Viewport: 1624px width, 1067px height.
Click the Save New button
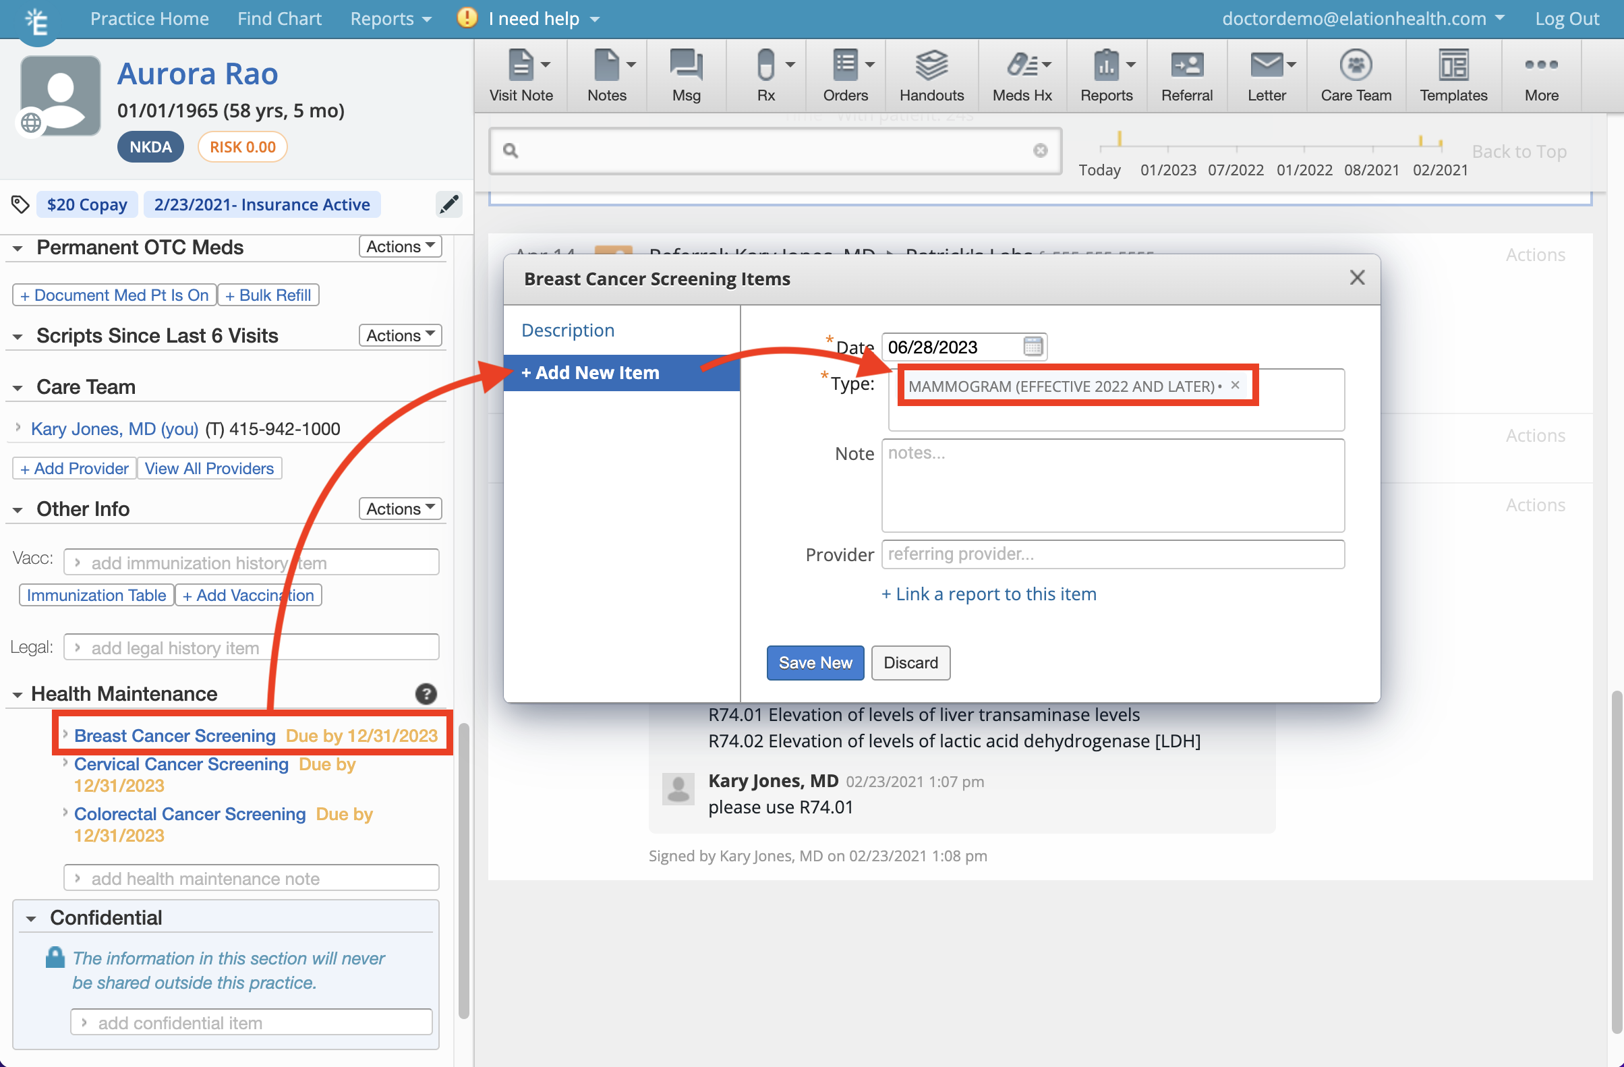click(x=815, y=662)
